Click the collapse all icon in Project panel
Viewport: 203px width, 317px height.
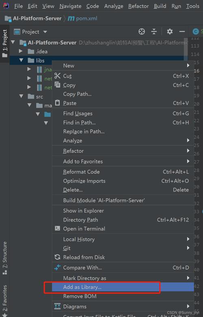point(154,32)
